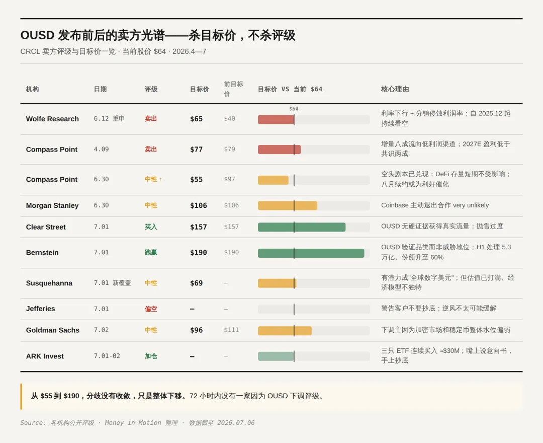
Task: Select the ARK Invest institution name
Action: tap(45, 356)
